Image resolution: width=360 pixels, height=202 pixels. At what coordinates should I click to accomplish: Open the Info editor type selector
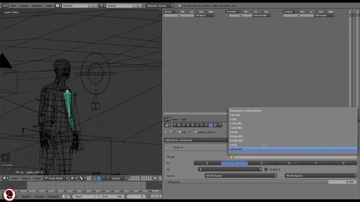click(x=4, y=6)
